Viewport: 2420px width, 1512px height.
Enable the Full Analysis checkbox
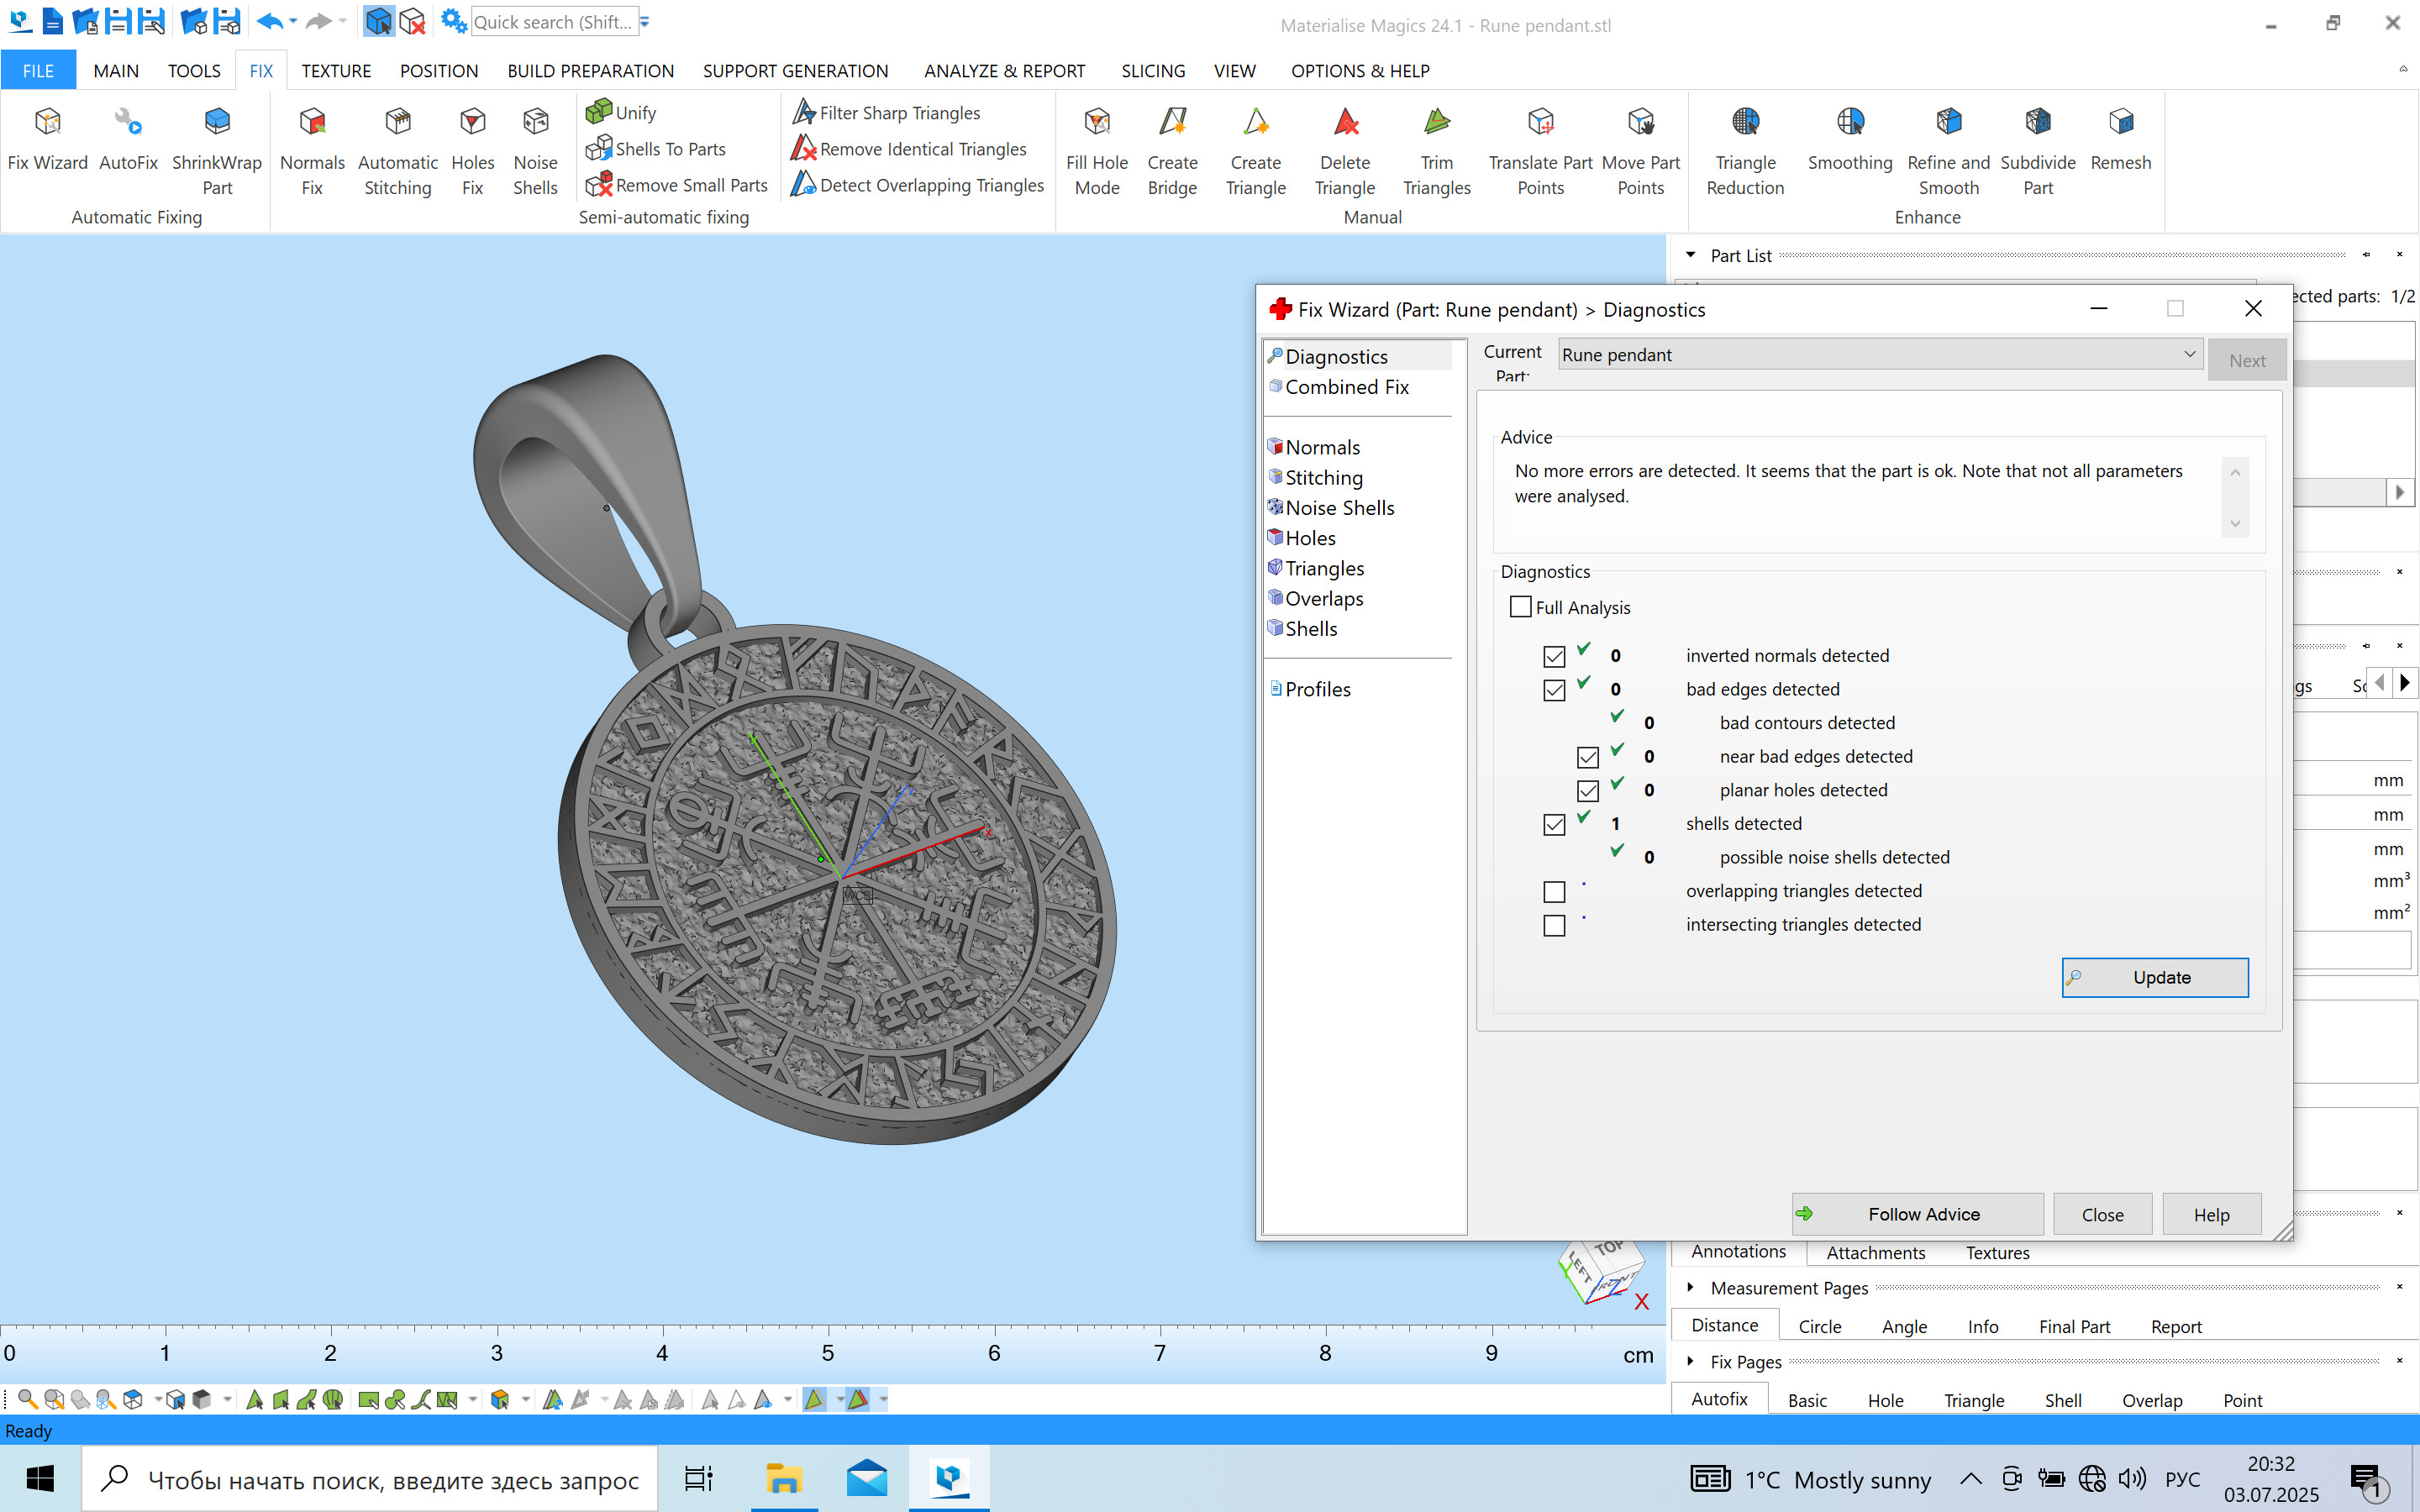point(1520,607)
